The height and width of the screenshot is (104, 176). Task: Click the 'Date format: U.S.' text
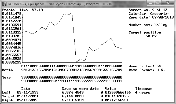[x=147, y=70]
